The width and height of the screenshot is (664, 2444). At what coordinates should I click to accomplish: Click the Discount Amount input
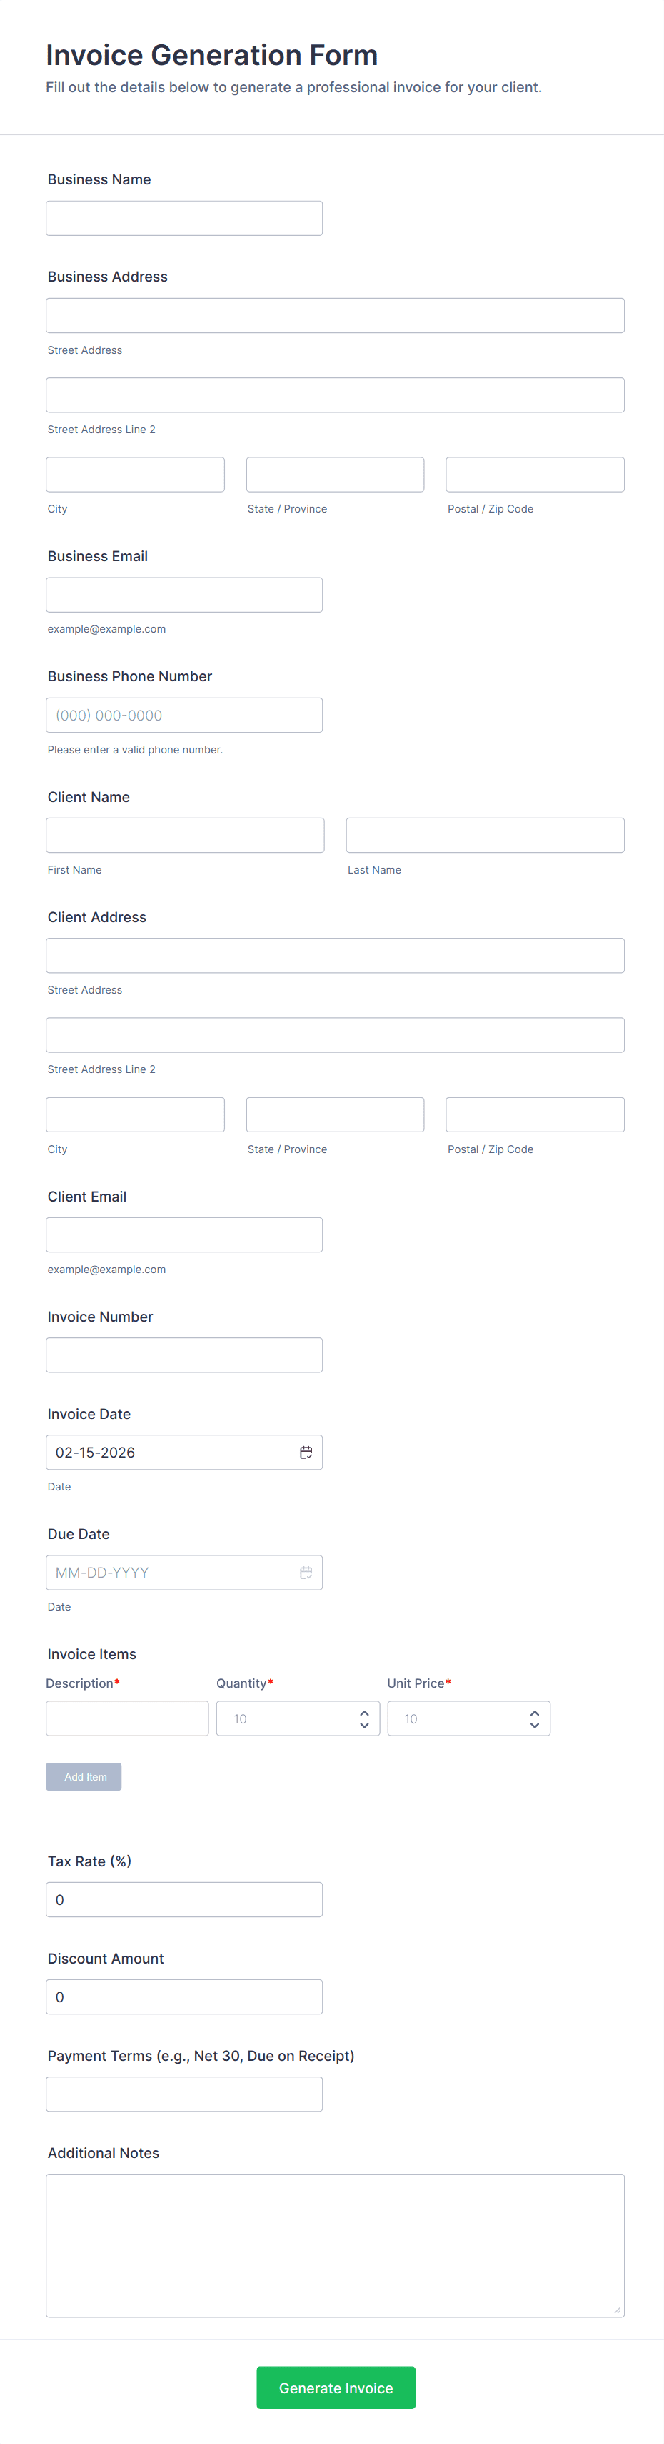[183, 1997]
